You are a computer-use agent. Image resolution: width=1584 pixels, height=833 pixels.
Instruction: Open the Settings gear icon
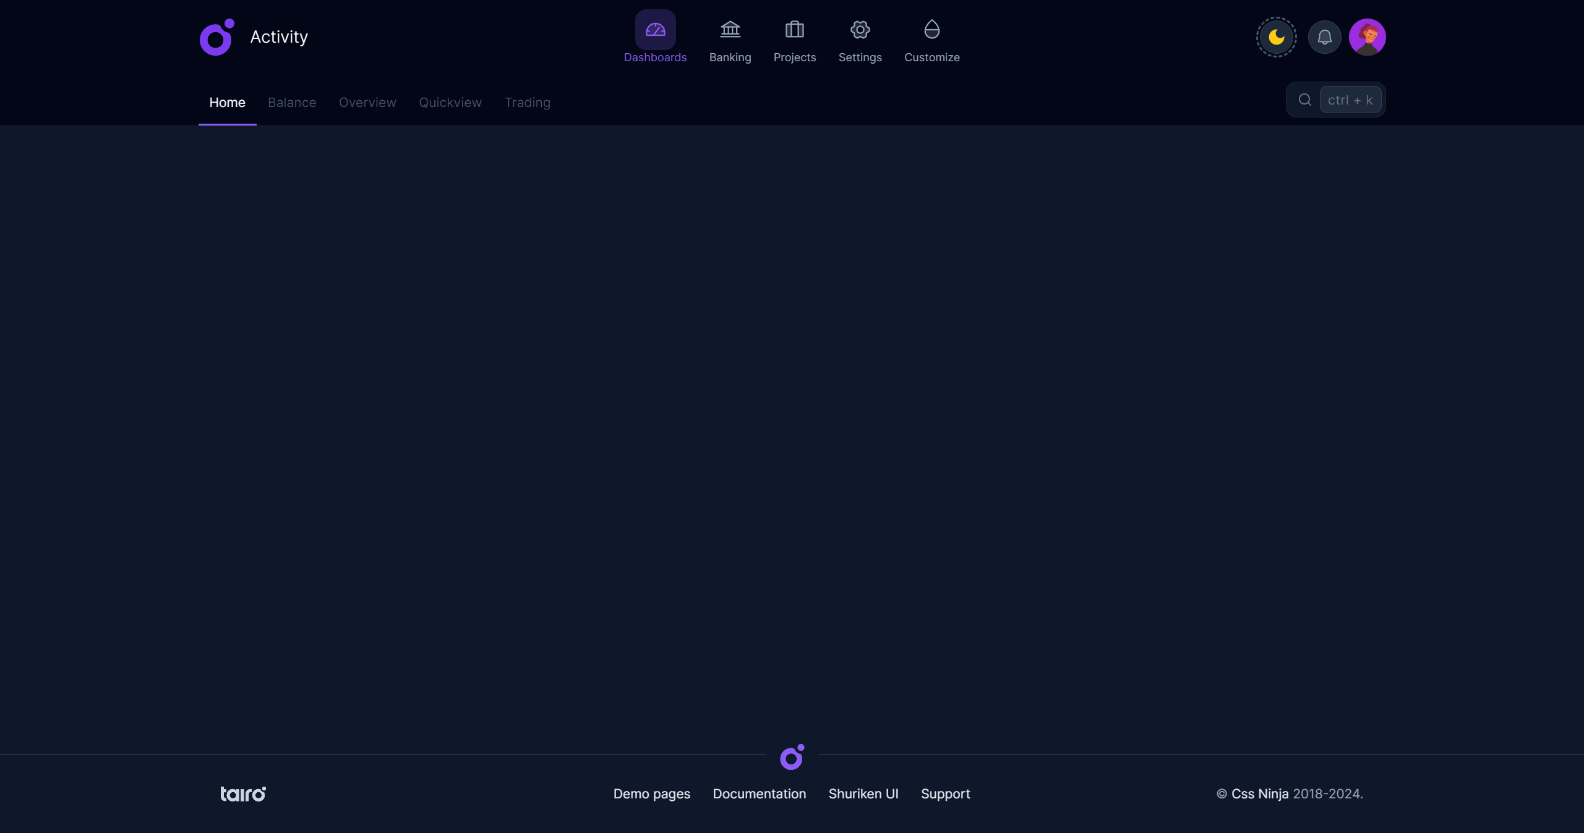pos(860,30)
